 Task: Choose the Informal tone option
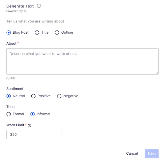coord(32,114)
